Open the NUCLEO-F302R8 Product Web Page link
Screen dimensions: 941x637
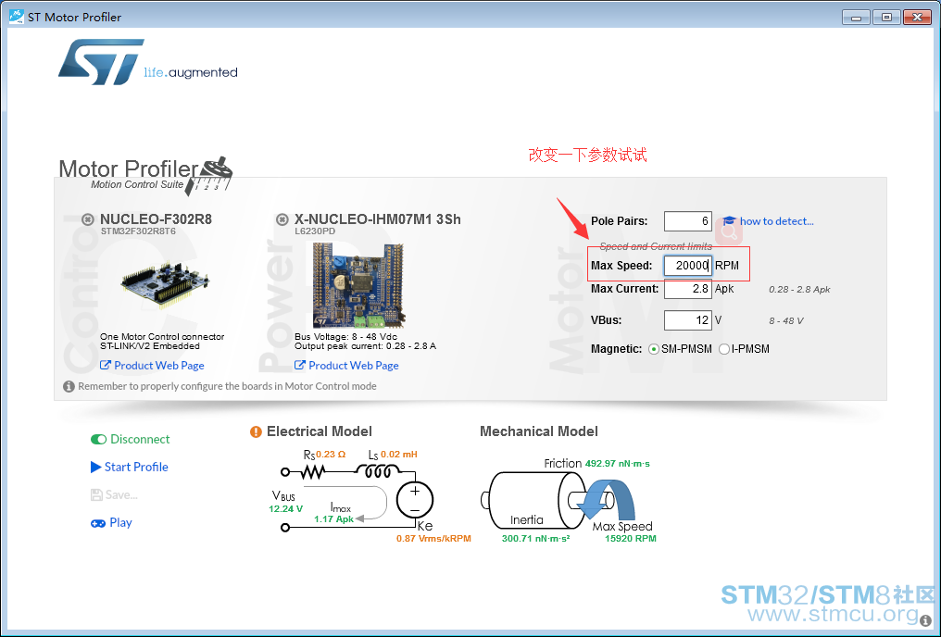pos(159,366)
